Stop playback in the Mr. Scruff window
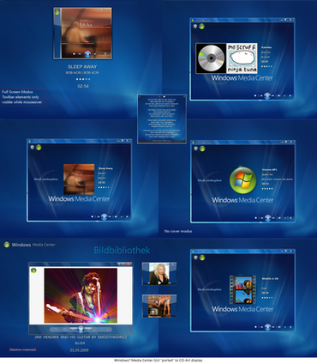This screenshot has width=317, height=364. [255, 95]
